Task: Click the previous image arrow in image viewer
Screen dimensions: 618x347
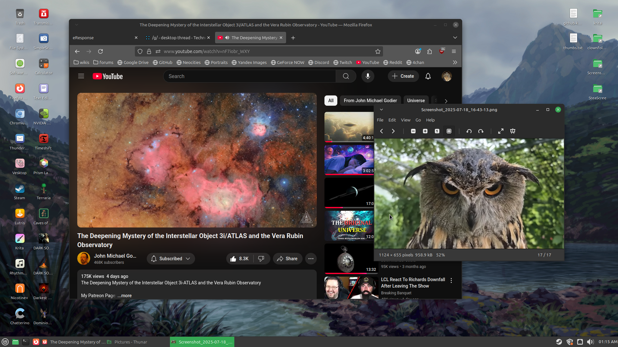Action: [381, 131]
